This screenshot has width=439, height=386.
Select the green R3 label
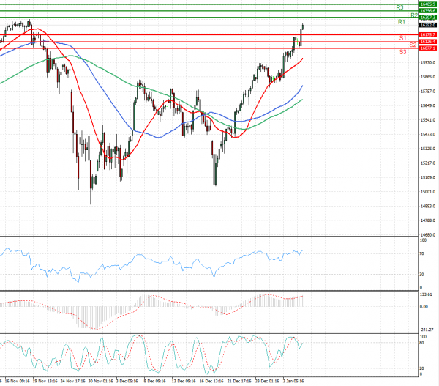pos(399,7)
